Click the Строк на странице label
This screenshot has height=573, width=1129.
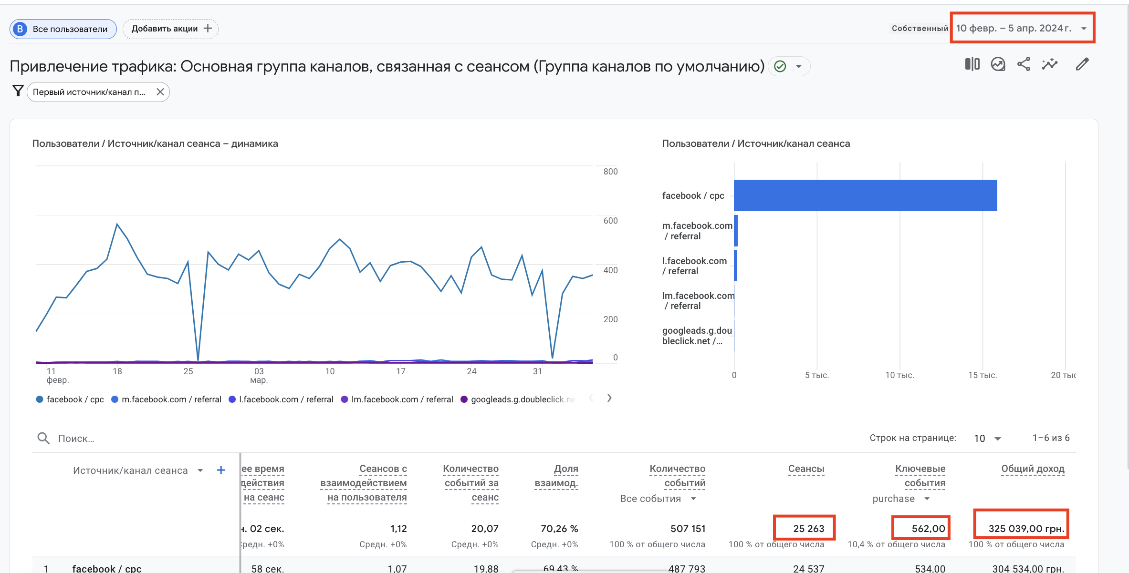[x=913, y=438]
